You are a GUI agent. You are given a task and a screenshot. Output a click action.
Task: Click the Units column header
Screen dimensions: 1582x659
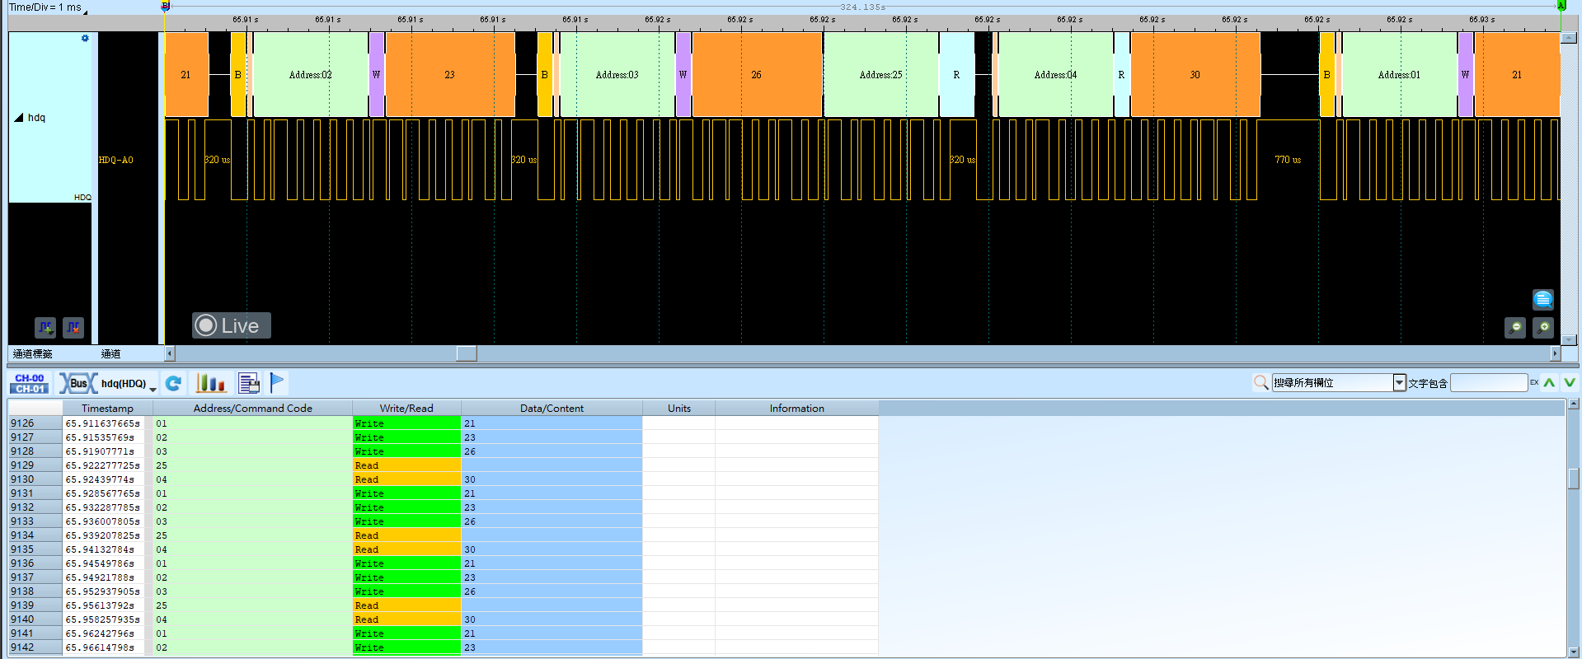click(x=679, y=408)
